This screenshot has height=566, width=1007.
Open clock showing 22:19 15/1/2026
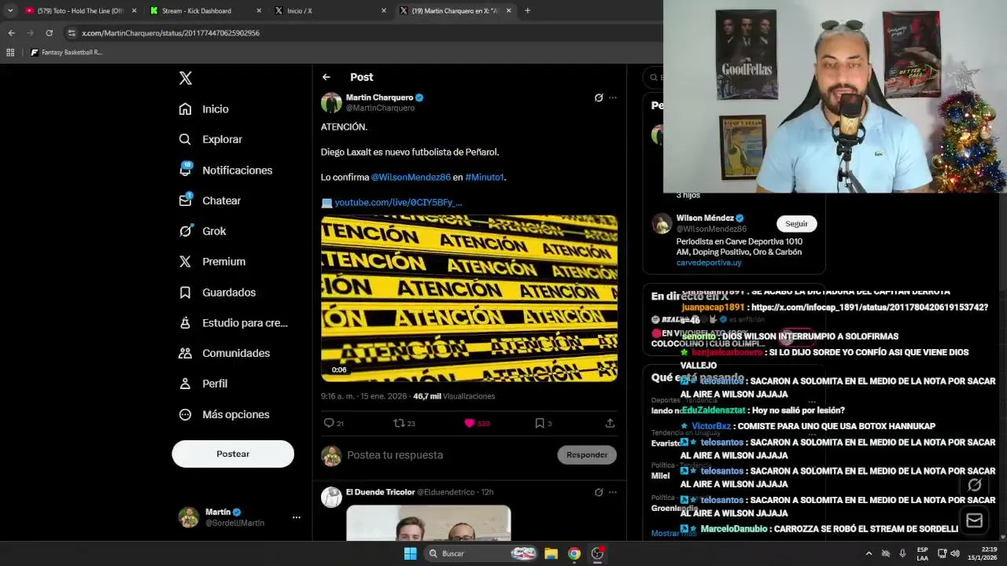tap(983, 553)
